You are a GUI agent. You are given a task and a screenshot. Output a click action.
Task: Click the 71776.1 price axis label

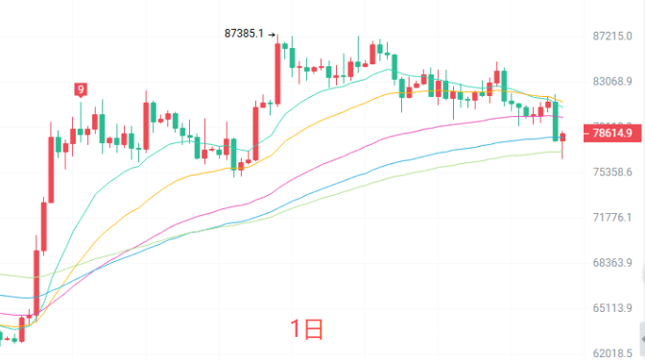pos(612,217)
